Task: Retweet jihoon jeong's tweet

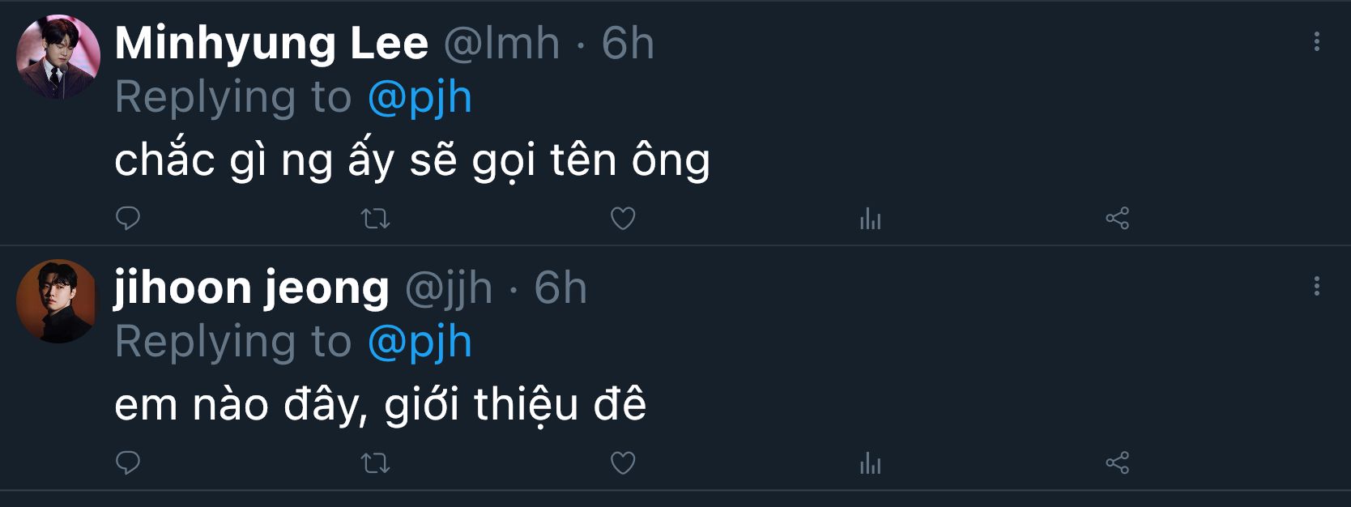Action: tap(375, 463)
